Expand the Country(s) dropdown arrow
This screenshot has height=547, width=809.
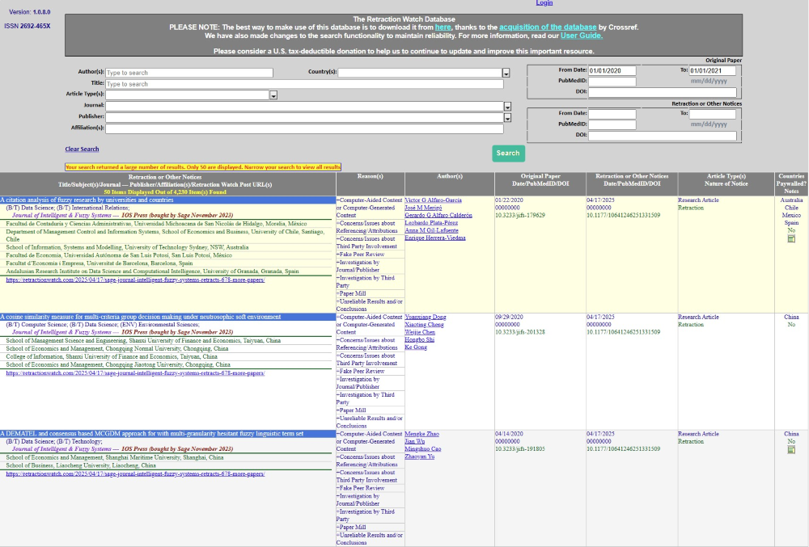tap(506, 74)
